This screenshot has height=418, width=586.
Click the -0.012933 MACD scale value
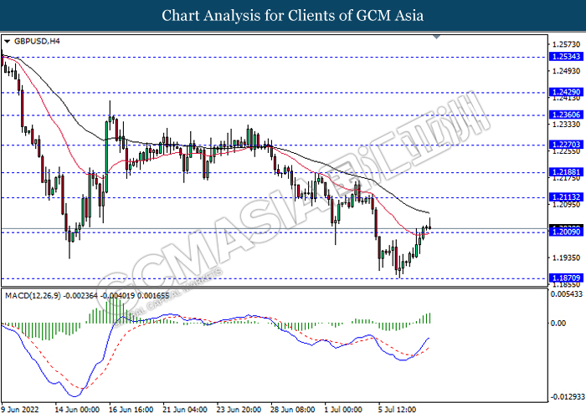(x=568, y=396)
